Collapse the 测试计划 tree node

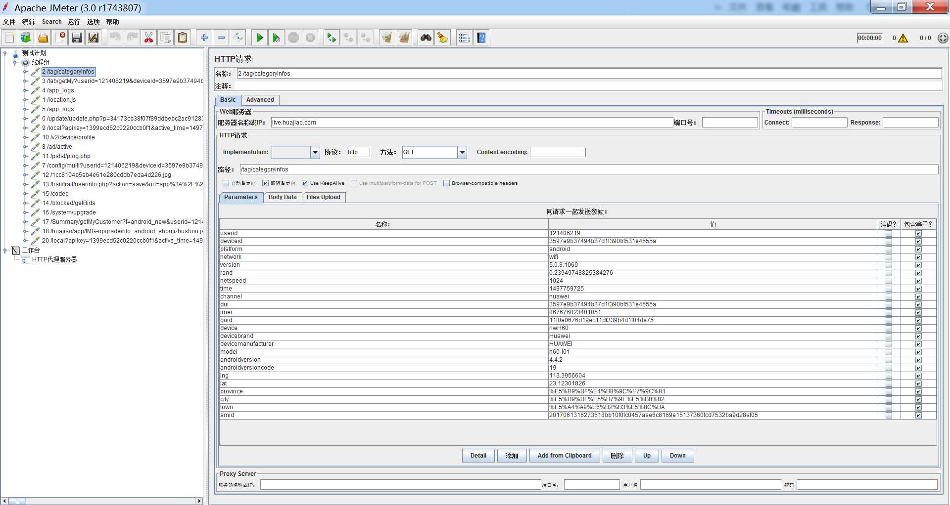click(x=5, y=53)
